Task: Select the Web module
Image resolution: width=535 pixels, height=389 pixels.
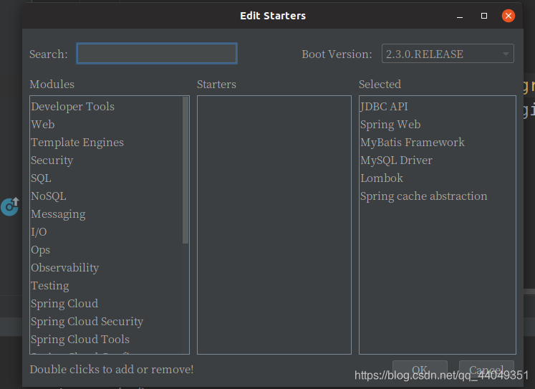Action: [x=43, y=125]
